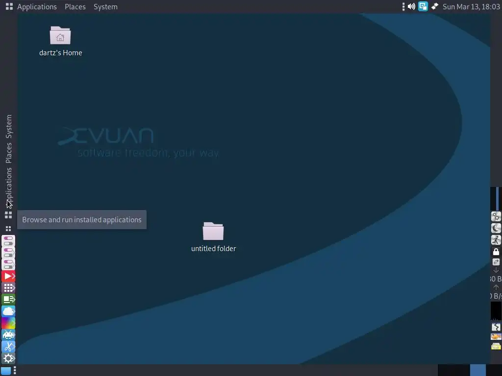The width and height of the screenshot is (502, 376).
Task: Open the vertical Places menu on the left panel
Action: tap(9, 153)
